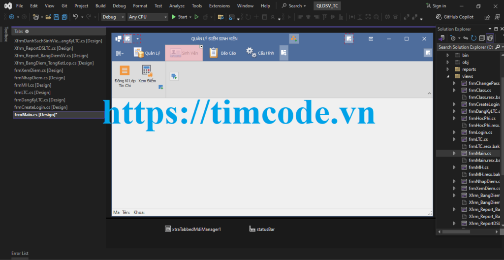Screen dimensions: 504x260
Task: Click the GitHub Copilot button
Action: pos(454,17)
